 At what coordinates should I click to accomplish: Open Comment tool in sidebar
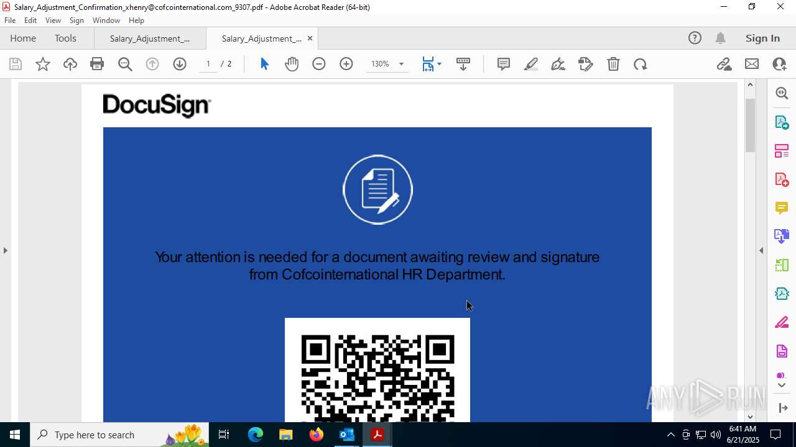(782, 208)
